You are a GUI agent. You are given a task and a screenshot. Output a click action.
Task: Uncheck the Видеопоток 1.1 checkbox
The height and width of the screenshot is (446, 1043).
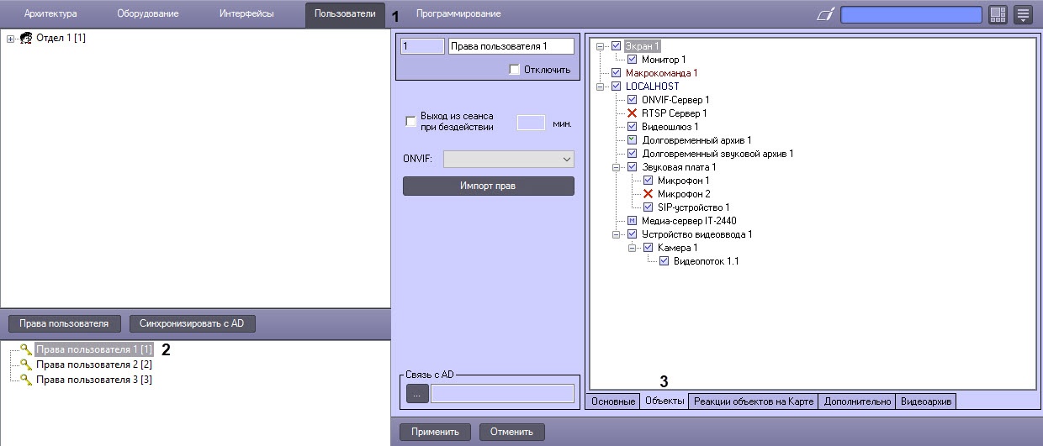click(x=664, y=261)
